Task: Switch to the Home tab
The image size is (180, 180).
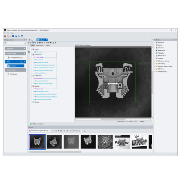Action: (31, 40)
